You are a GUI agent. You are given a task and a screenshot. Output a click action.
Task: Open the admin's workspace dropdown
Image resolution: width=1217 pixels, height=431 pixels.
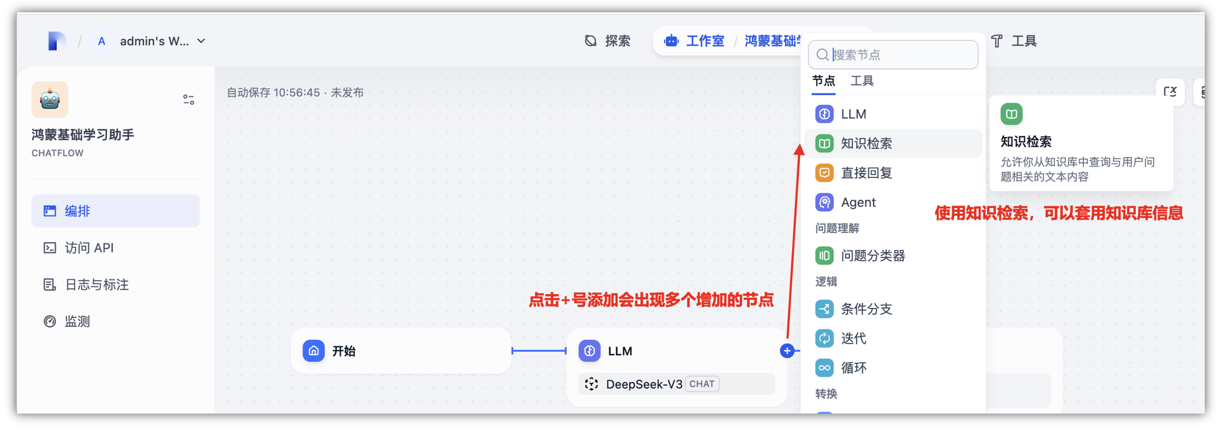coord(163,41)
